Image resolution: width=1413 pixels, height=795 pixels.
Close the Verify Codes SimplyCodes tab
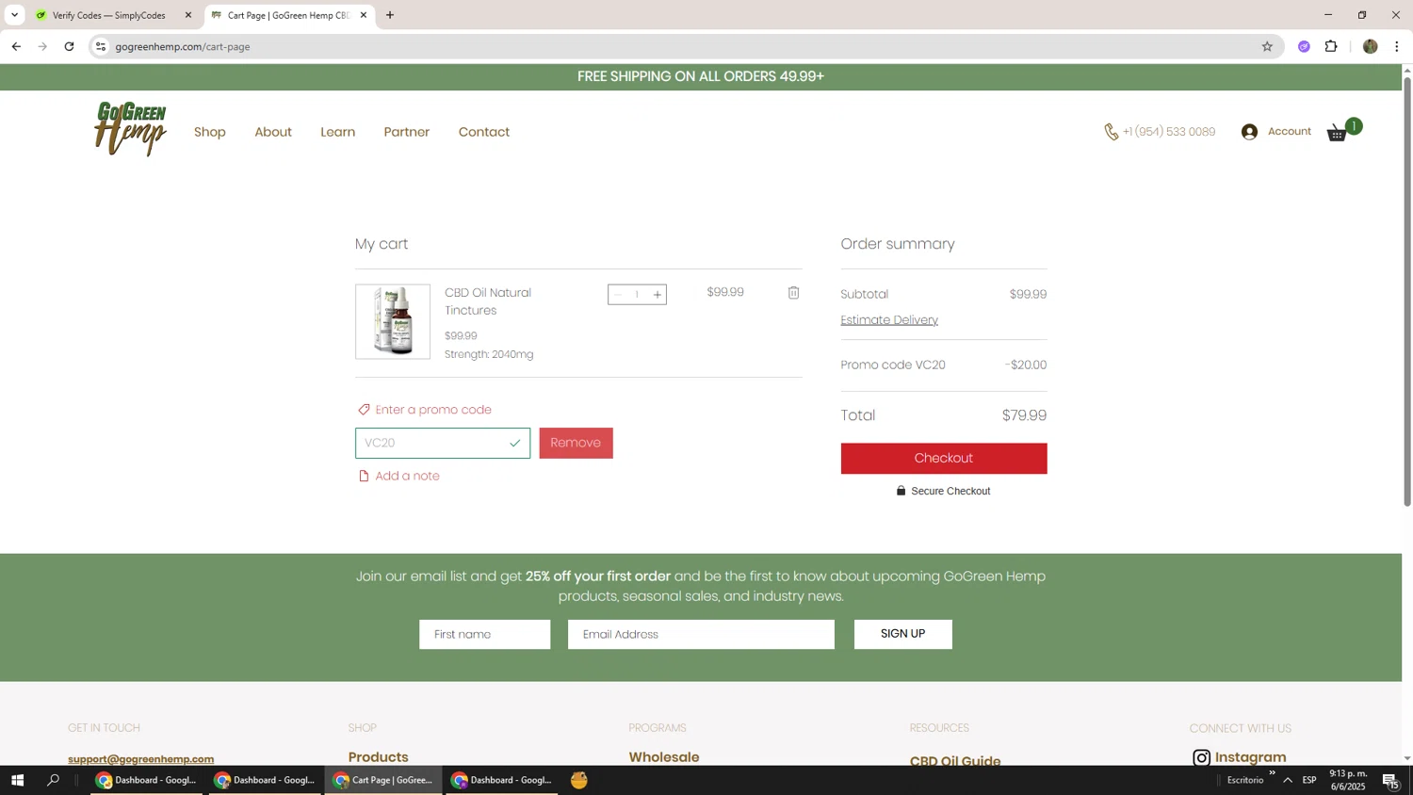click(x=188, y=15)
